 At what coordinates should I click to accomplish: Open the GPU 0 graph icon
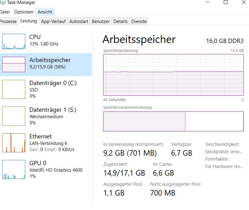tap(14, 169)
